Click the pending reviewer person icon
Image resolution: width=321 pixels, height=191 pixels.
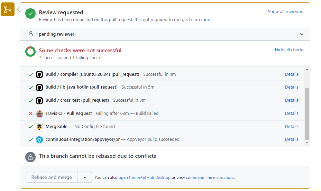31,34
